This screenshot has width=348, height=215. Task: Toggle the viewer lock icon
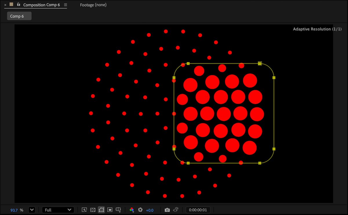(19, 5)
